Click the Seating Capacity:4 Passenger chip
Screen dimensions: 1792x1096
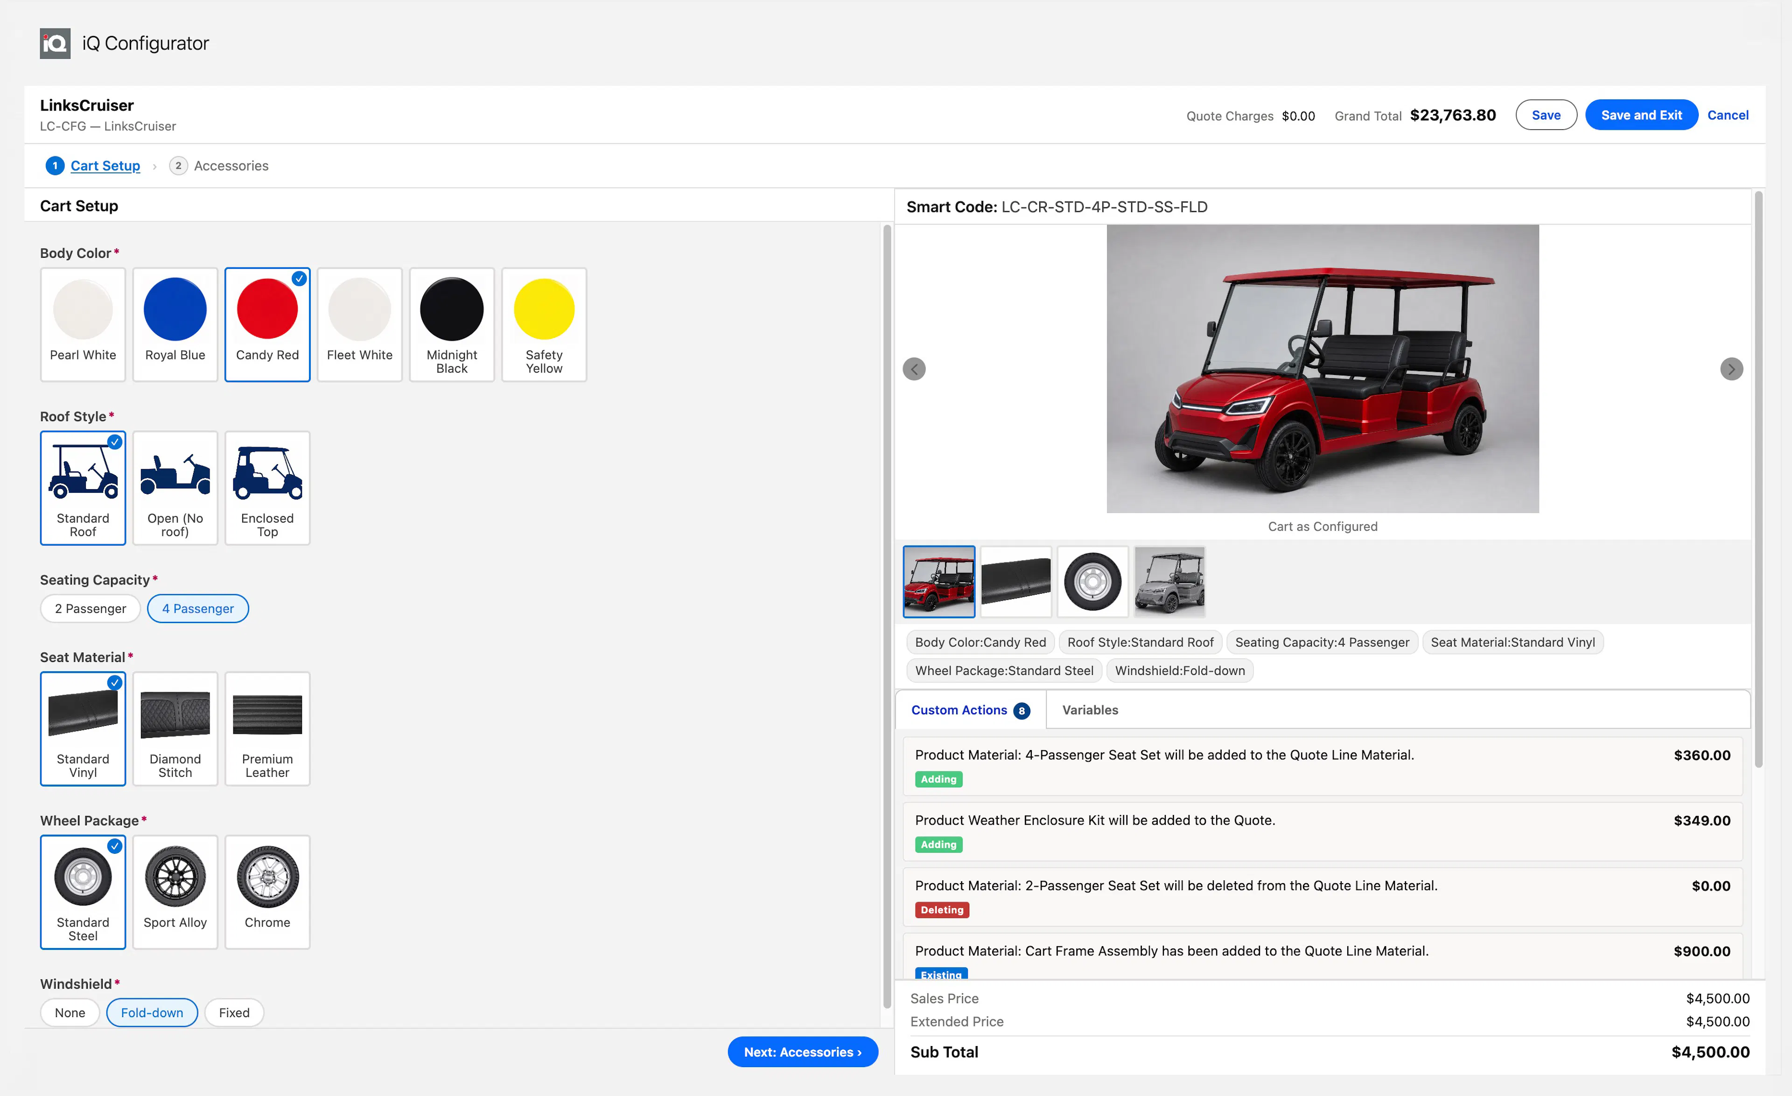pyautogui.click(x=1322, y=642)
